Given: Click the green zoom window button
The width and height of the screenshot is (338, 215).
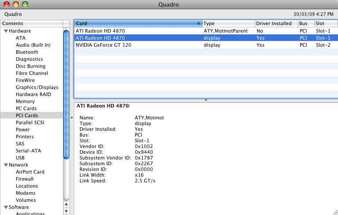Looking at the screenshot, I should [x=25, y=4].
